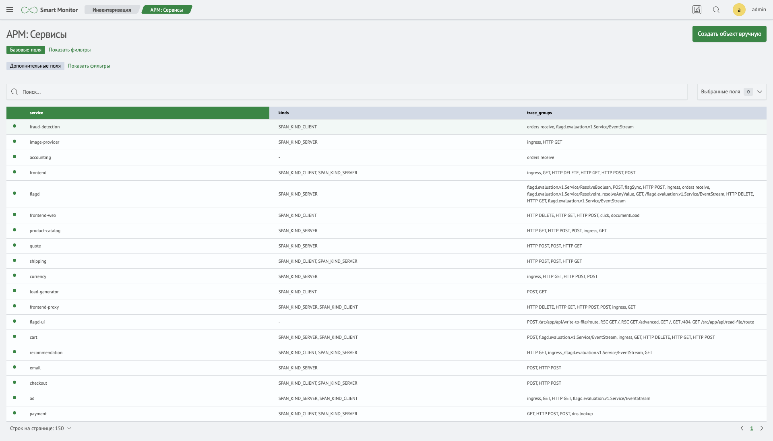This screenshot has width=773, height=441.
Task: Click the Дополнительные поля button
Action: pos(35,66)
